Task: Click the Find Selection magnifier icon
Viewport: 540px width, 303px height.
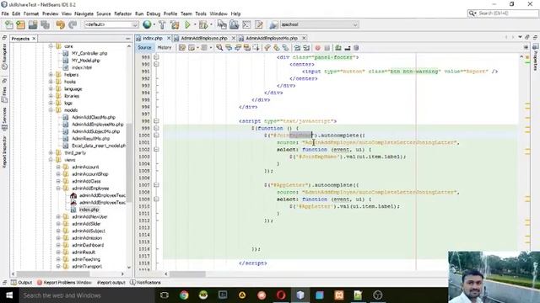Action: tap(219, 48)
